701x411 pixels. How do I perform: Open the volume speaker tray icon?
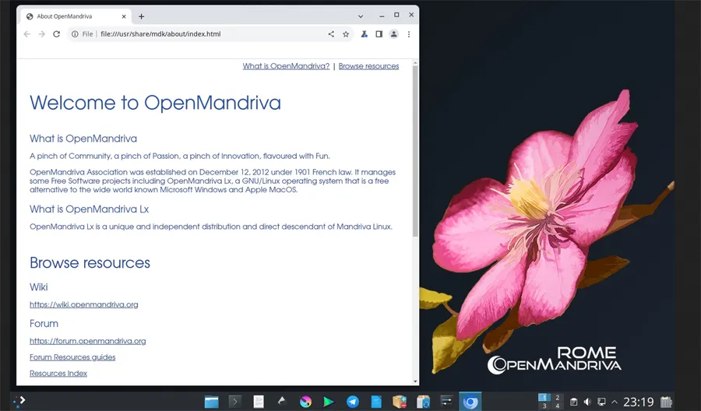point(587,402)
